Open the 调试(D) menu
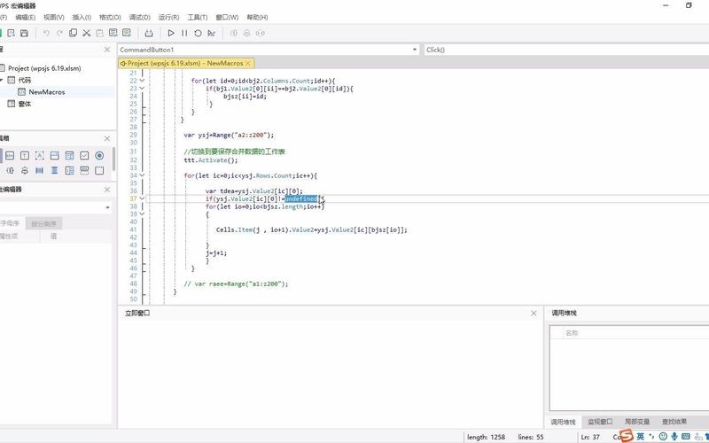The image size is (709, 443). coord(139,17)
